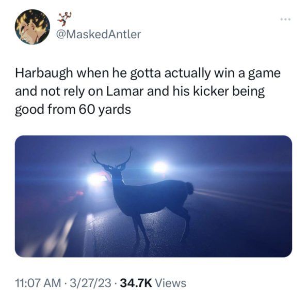Click the text '60 yards'
The height and width of the screenshot is (299, 307).
(x=105, y=110)
